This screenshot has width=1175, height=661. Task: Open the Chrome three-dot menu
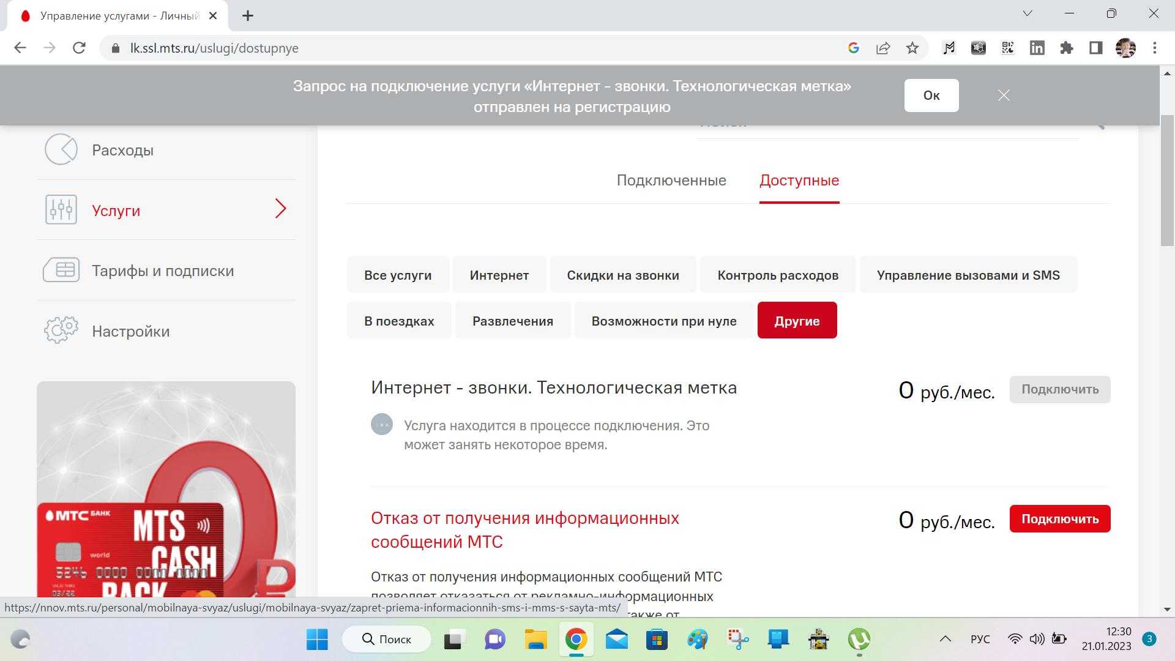point(1154,48)
